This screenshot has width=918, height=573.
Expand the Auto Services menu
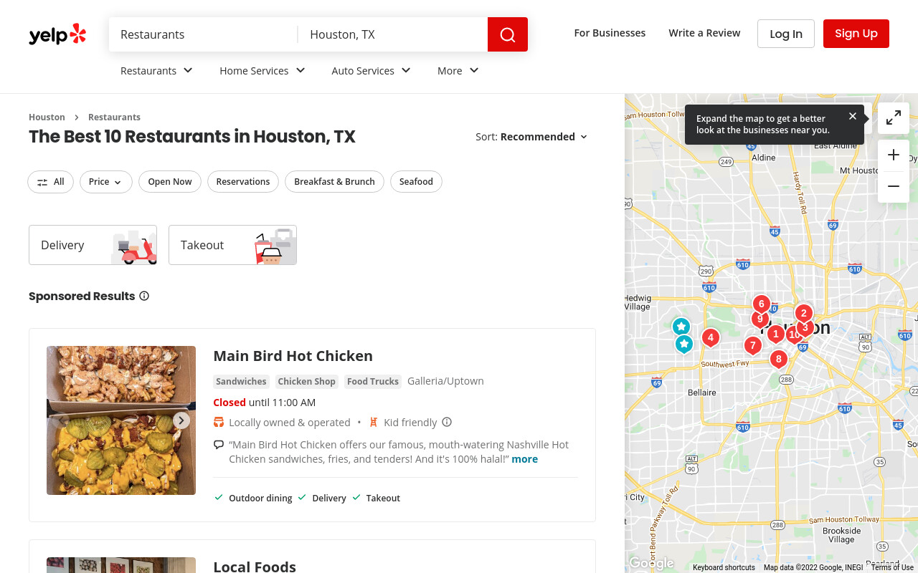click(x=371, y=70)
